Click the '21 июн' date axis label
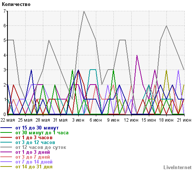This screenshot has width=194, height=171. (x=184, y=120)
